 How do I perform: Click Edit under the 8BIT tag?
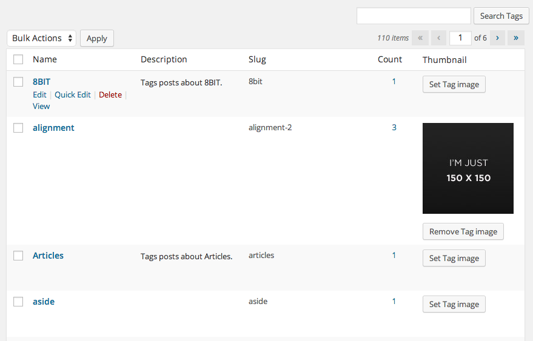coord(39,94)
